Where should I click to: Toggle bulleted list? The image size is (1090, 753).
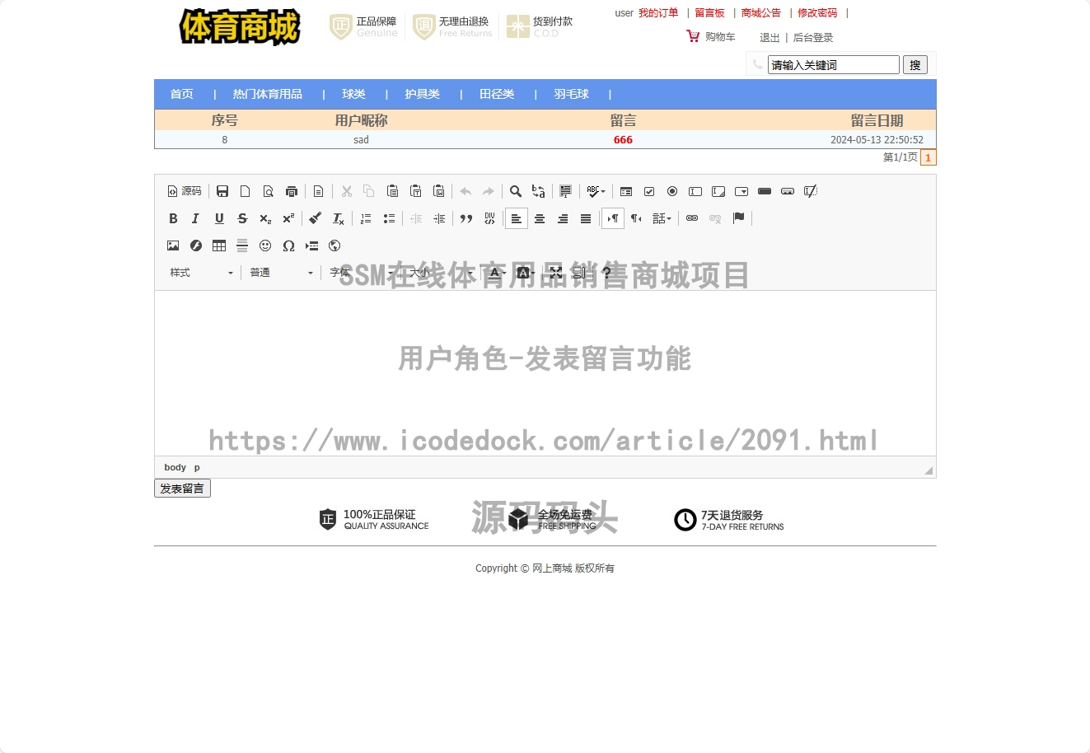point(389,218)
